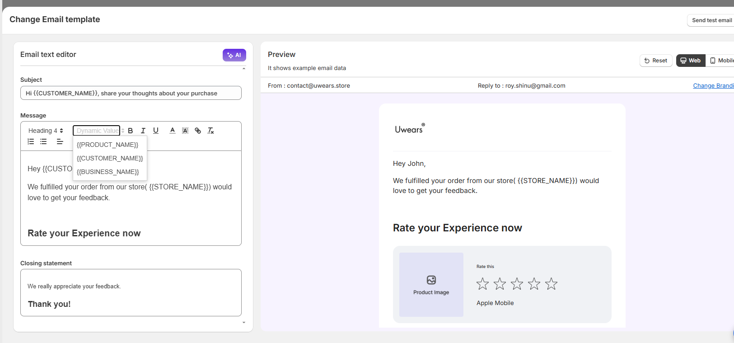
Task: Open the text alignment options
Action: click(x=60, y=141)
